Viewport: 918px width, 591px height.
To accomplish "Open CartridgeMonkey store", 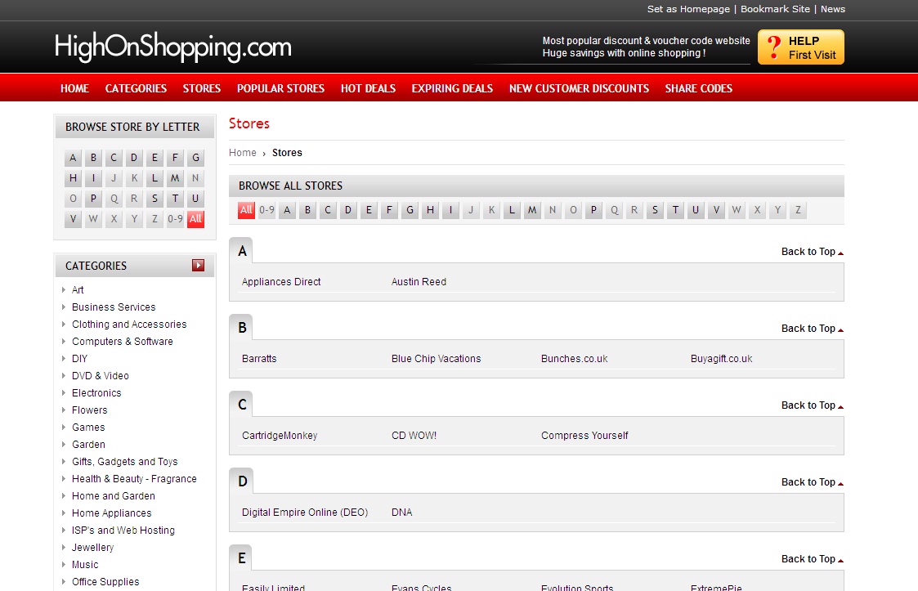I will click(x=280, y=435).
